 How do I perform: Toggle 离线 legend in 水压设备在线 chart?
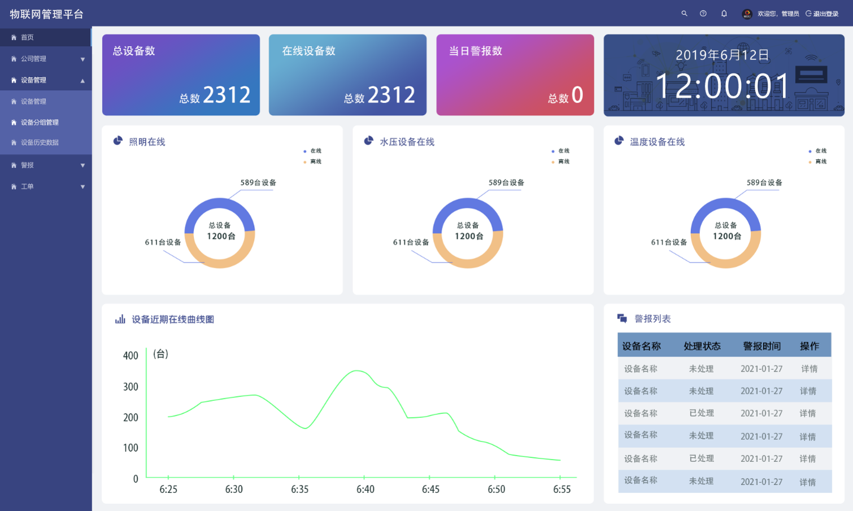click(x=560, y=162)
